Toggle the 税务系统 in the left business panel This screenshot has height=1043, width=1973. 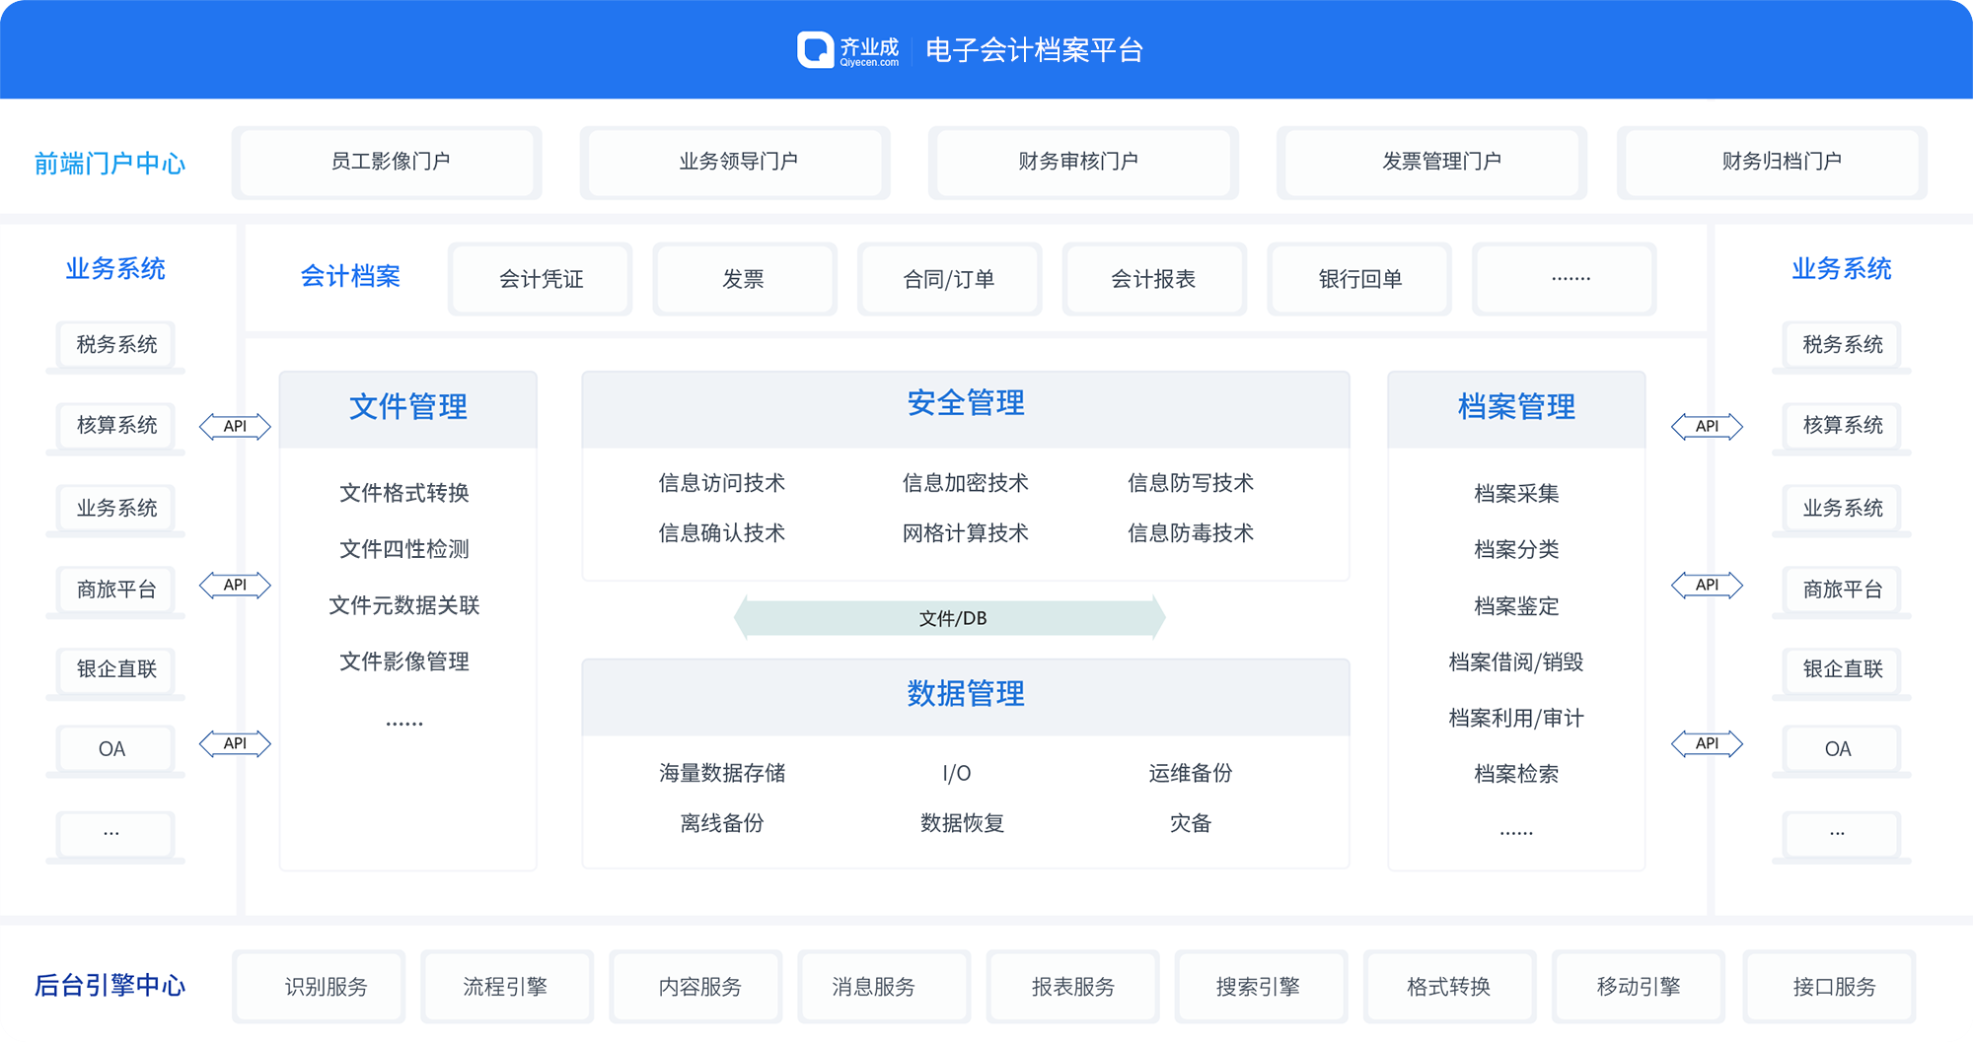click(113, 345)
